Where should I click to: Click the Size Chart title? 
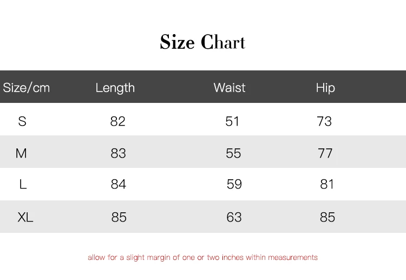pyautogui.click(x=202, y=43)
